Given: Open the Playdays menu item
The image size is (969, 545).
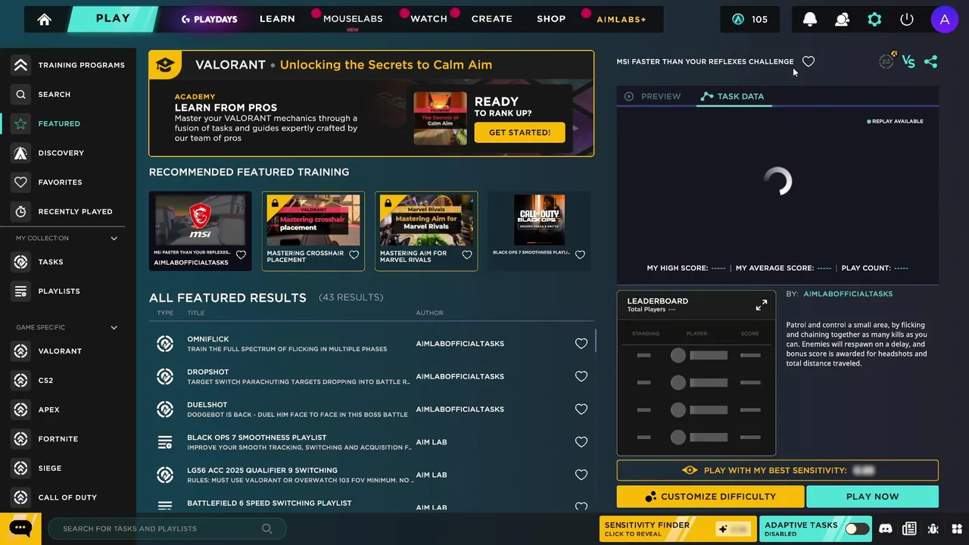Looking at the screenshot, I should 210,20.
